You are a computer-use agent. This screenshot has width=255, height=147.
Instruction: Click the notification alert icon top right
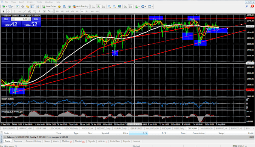(x=252, y=6)
